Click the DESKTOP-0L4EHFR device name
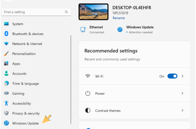The height and width of the screenshot is (129, 196). point(132,8)
